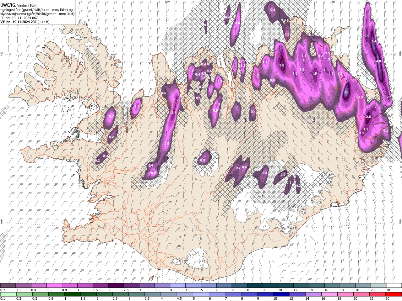This screenshot has width=402, height=301.
Task: Click the 1.8 precipitation value
Action: coord(326,70)
